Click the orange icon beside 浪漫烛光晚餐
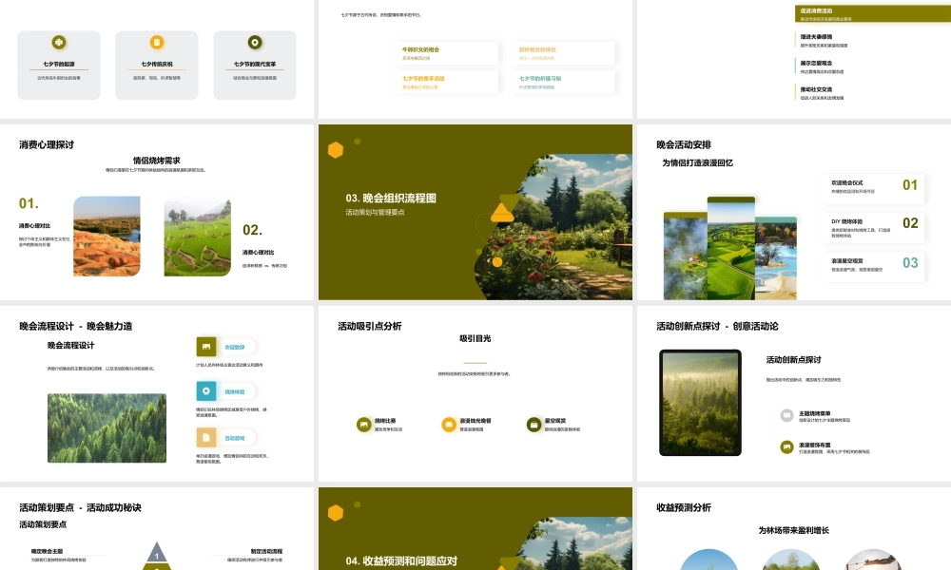951x570 pixels. (449, 425)
